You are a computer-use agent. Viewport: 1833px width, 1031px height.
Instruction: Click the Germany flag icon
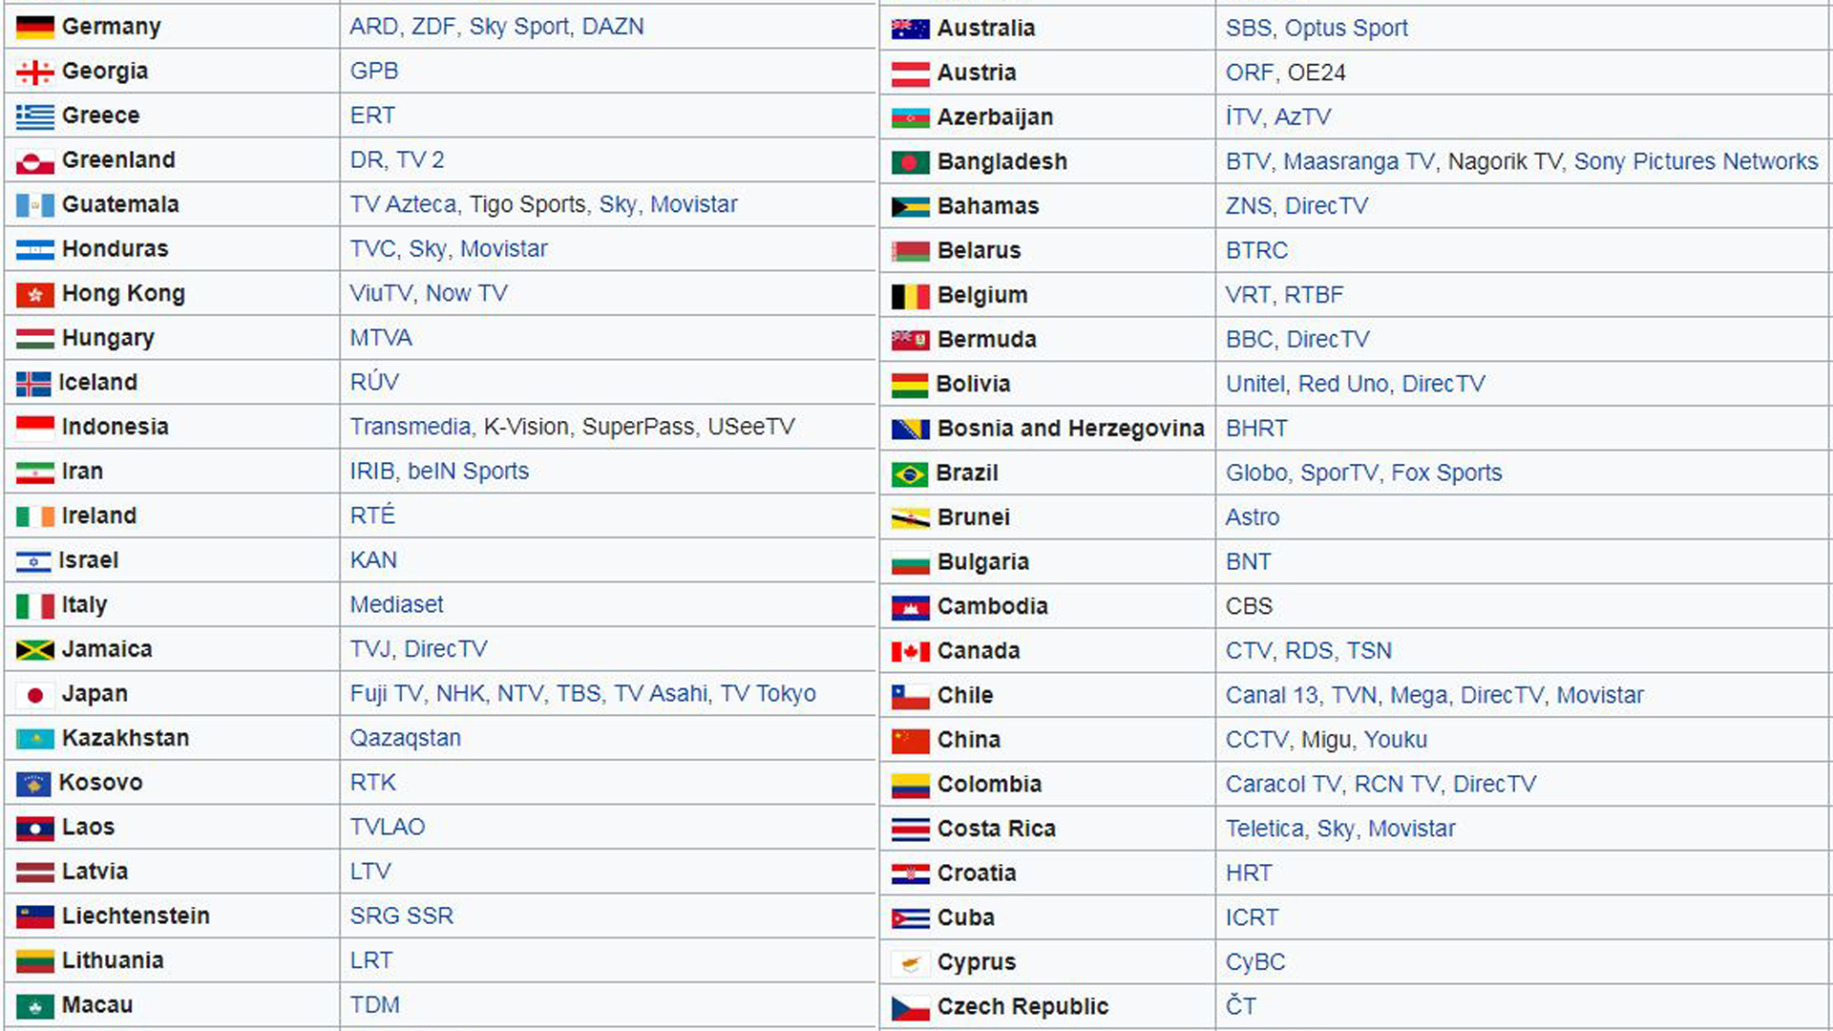point(34,28)
